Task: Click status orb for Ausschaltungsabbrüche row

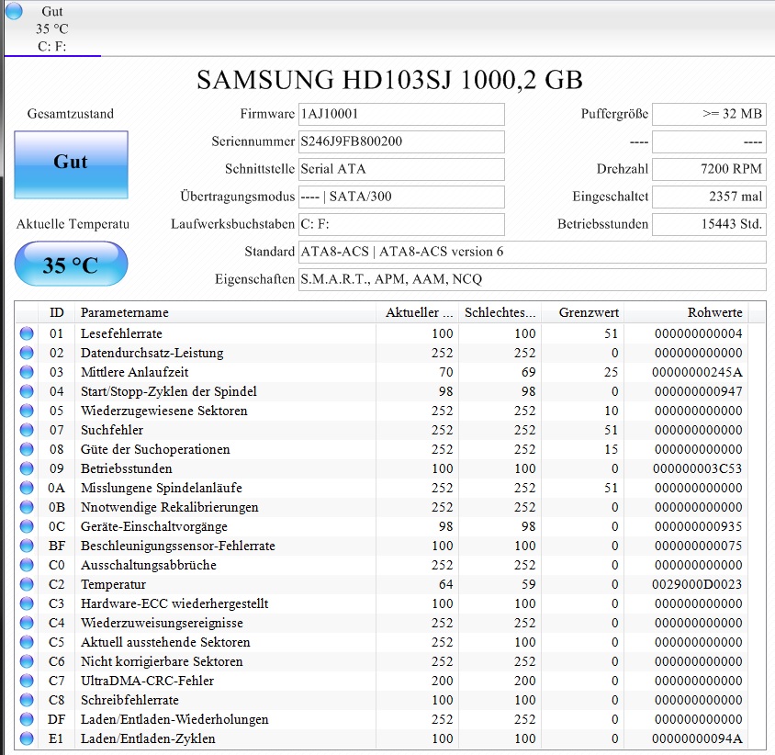Action: click(27, 565)
